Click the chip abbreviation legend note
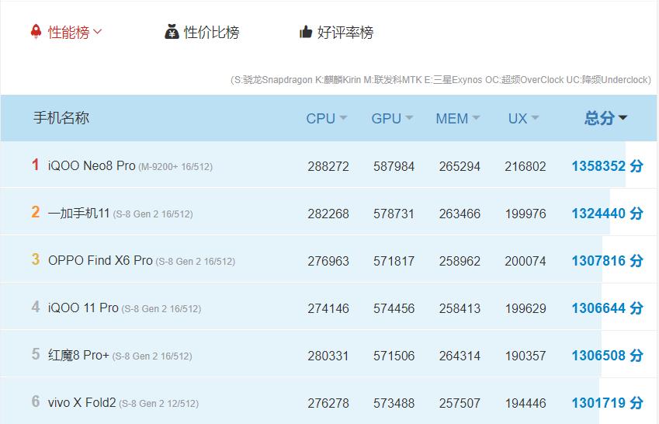Screen dimensions: 659x424 point(440,80)
